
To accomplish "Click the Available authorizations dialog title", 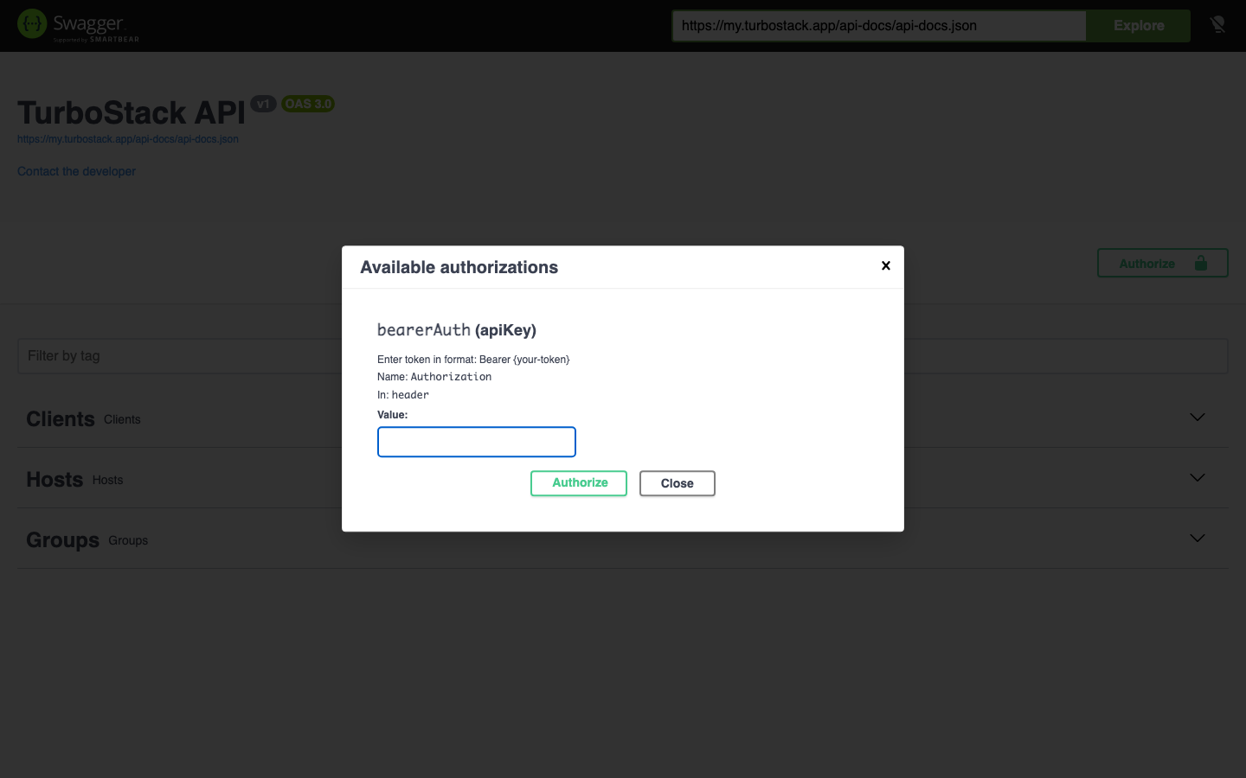I will tap(459, 267).
